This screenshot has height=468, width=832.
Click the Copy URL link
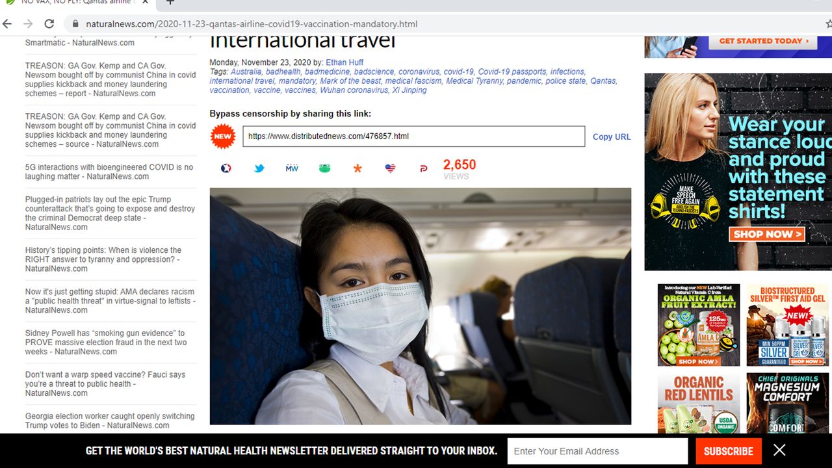pyautogui.click(x=611, y=136)
